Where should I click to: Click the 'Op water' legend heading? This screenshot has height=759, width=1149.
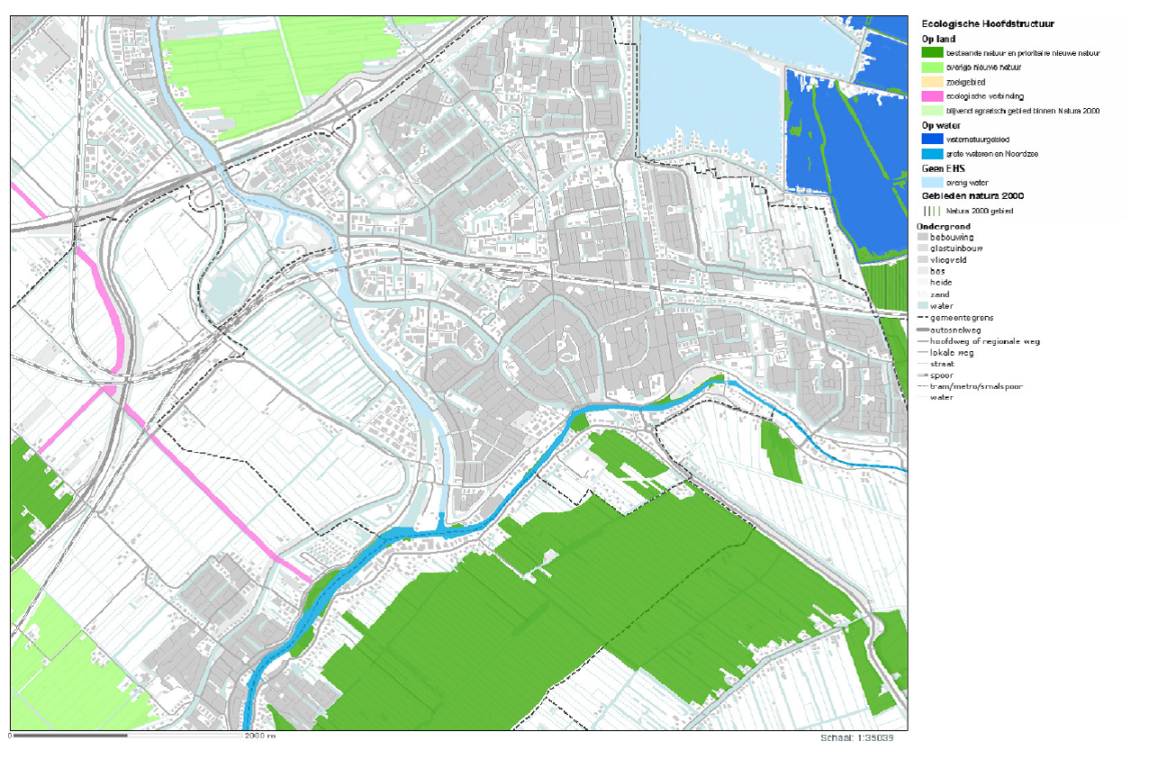(x=941, y=125)
